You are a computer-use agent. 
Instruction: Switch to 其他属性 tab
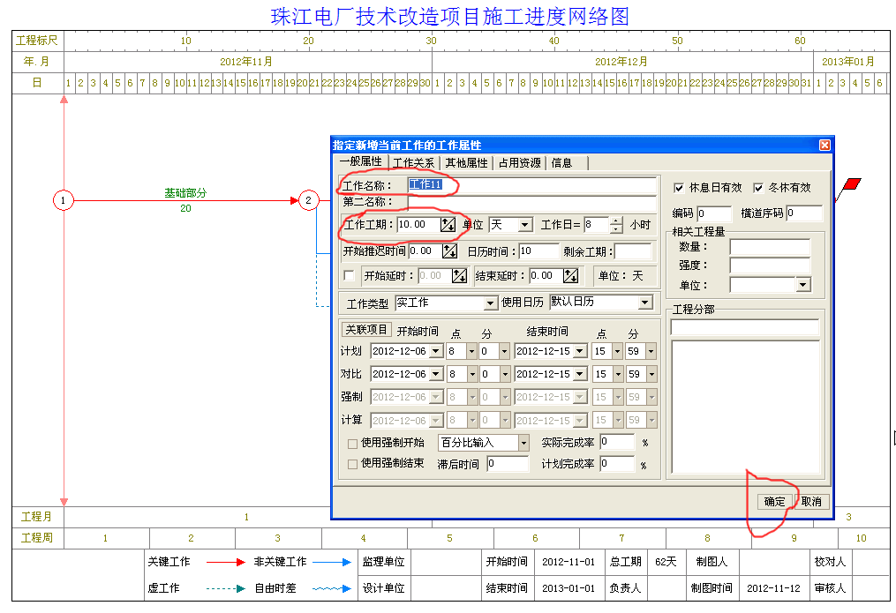pos(466,163)
